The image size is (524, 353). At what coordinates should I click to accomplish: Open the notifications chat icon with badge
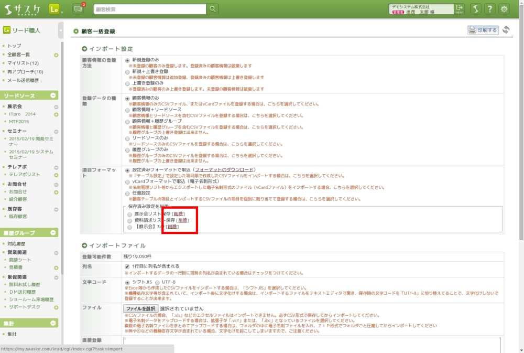[x=78, y=9]
